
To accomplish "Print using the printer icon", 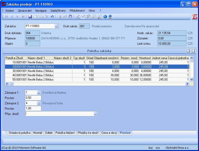I will 59,17.
